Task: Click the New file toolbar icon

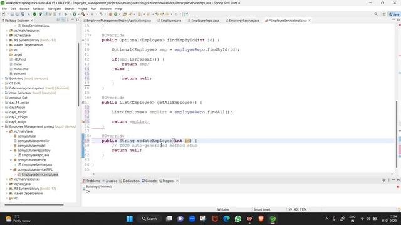Action: tap(4, 14)
